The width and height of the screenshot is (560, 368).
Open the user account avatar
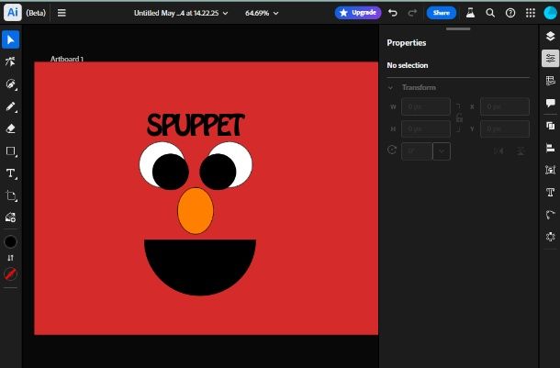click(x=550, y=13)
